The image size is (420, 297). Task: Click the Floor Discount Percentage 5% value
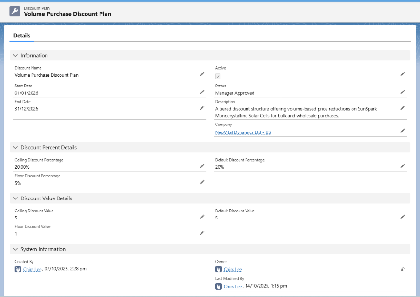[x=18, y=183]
